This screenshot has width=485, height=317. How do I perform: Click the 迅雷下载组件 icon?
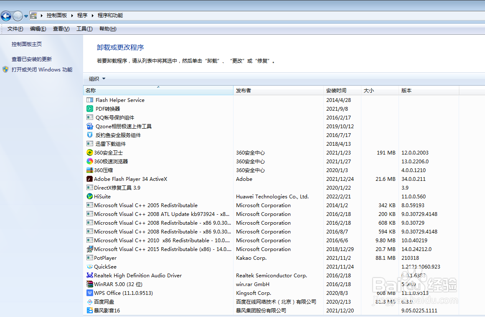pos(90,144)
